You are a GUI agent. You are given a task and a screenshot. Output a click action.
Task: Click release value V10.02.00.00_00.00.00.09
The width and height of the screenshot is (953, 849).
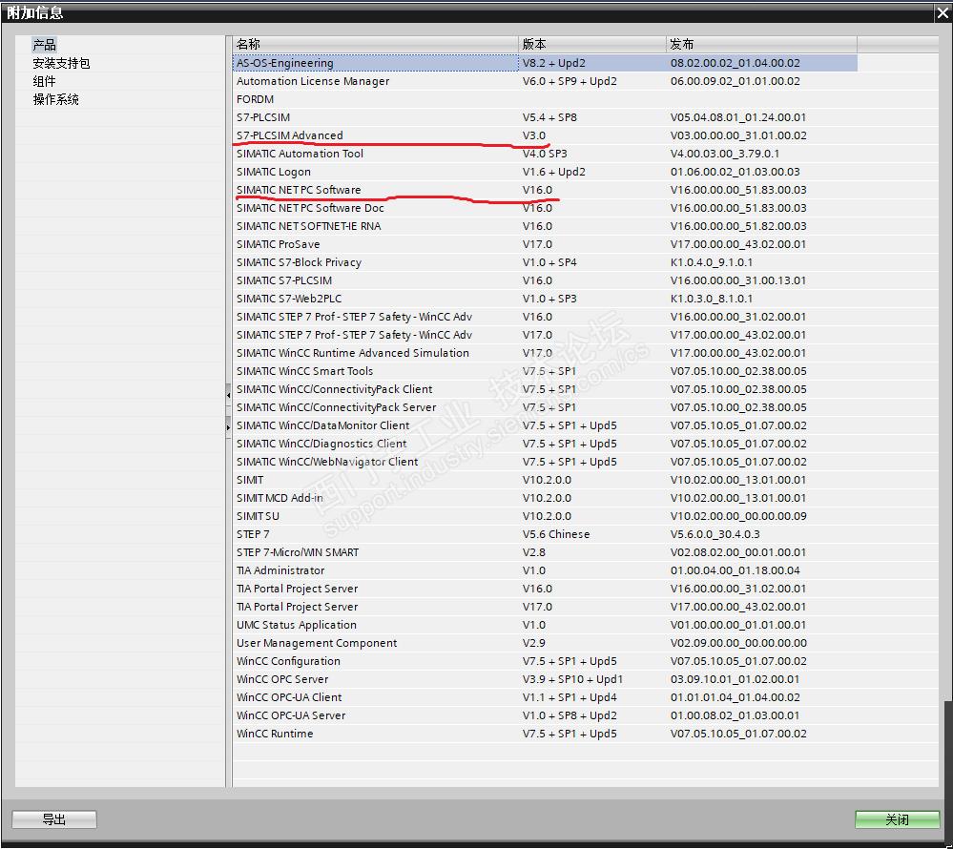tap(738, 516)
